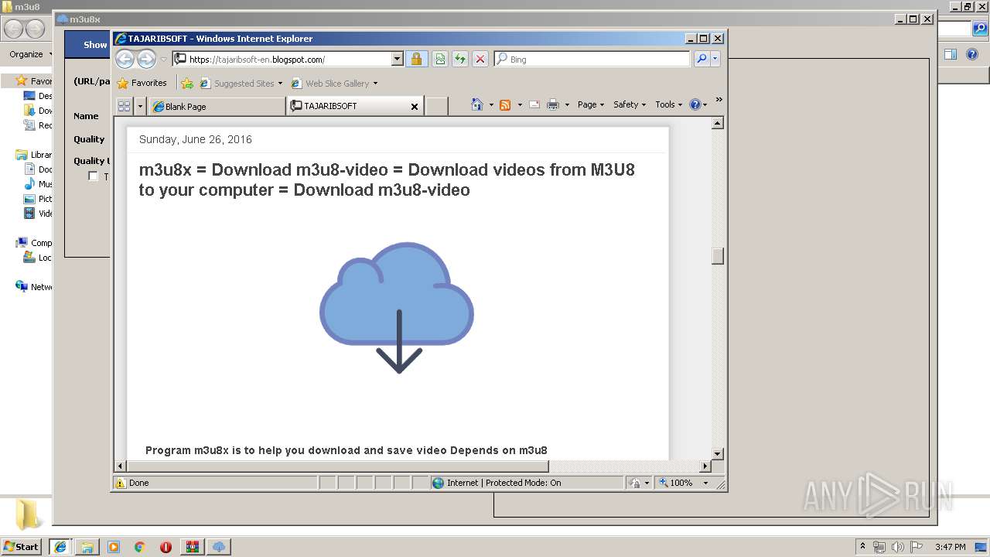Click the Read Mail envelope icon
Screen dimensions: 990x557
(534, 104)
